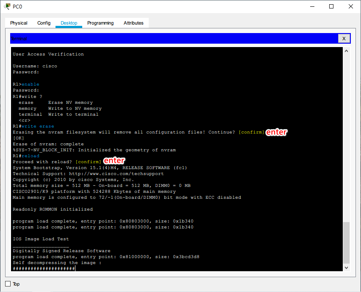Click the terminal scrollbar down arrow
361x292 pixels.
[346, 267]
